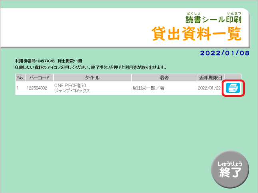This screenshot has width=258, height=193.
Task: Select author 尾田栄一郎/著 cell
Action: 164,88
